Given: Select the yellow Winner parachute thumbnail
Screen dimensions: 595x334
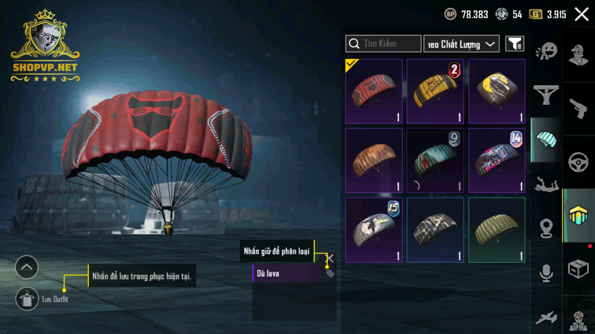Looking at the screenshot, I should pyautogui.click(x=435, y=91).
